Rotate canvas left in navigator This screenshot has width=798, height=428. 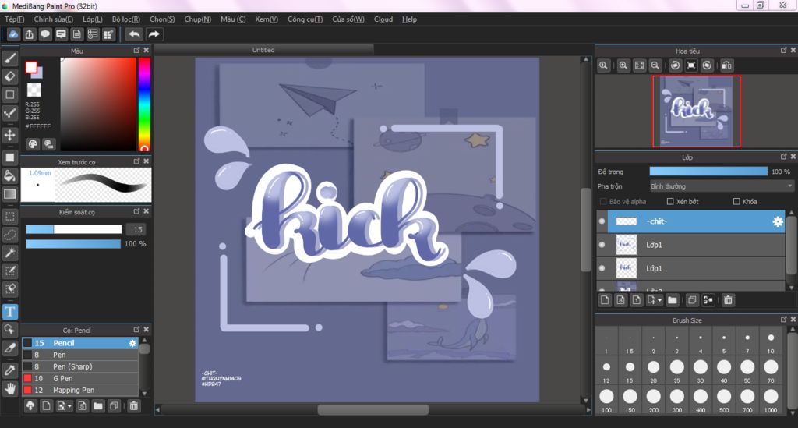click(x=676, y=65)
